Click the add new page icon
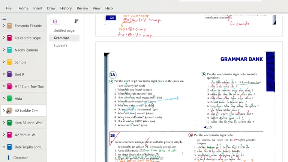Image resolution: width=288 pixels, height=162 pixels. click(55, 21)
